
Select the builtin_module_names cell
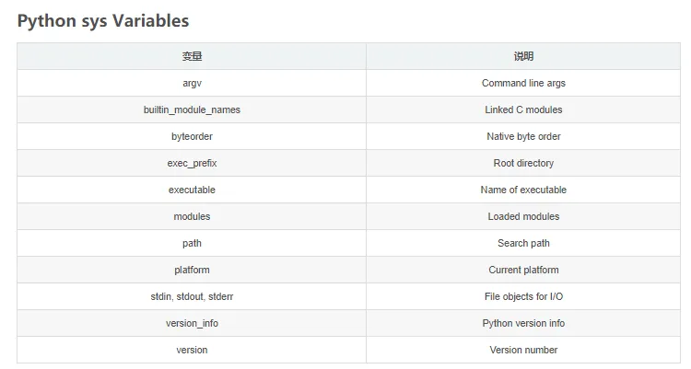192,110
